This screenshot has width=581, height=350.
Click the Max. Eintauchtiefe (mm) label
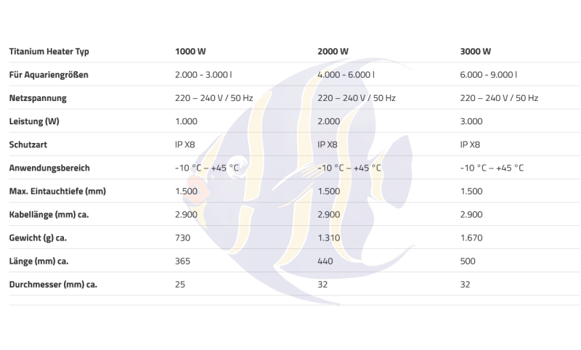tap(57, 191)
